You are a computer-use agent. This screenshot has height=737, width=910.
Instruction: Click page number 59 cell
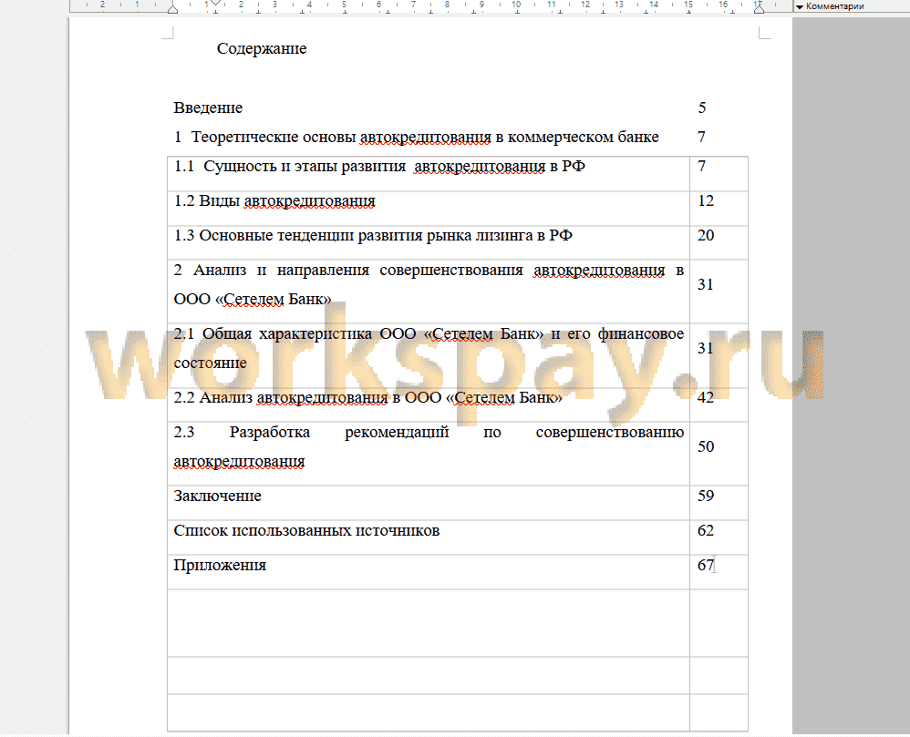point(719,503)
